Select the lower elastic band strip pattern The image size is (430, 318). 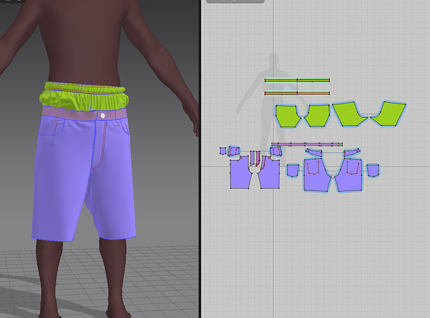[297, 93]
